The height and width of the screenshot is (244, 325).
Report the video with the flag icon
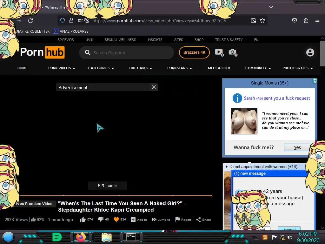click(183, 220)
